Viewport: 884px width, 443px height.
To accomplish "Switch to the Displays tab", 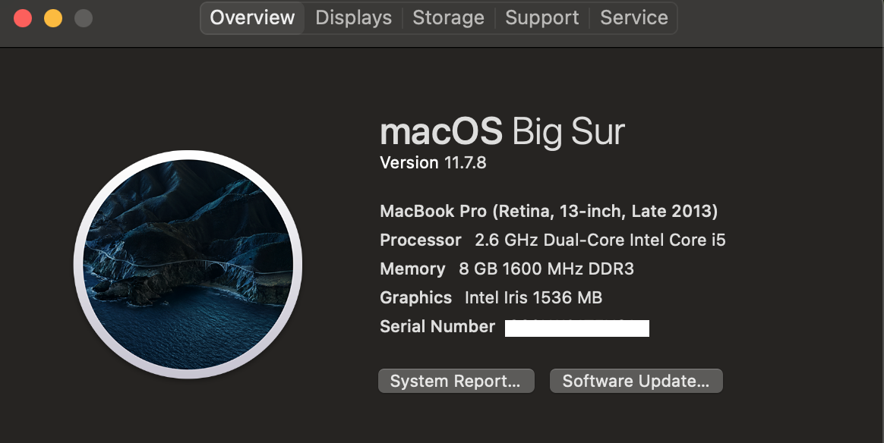I will tap(353, 17).
